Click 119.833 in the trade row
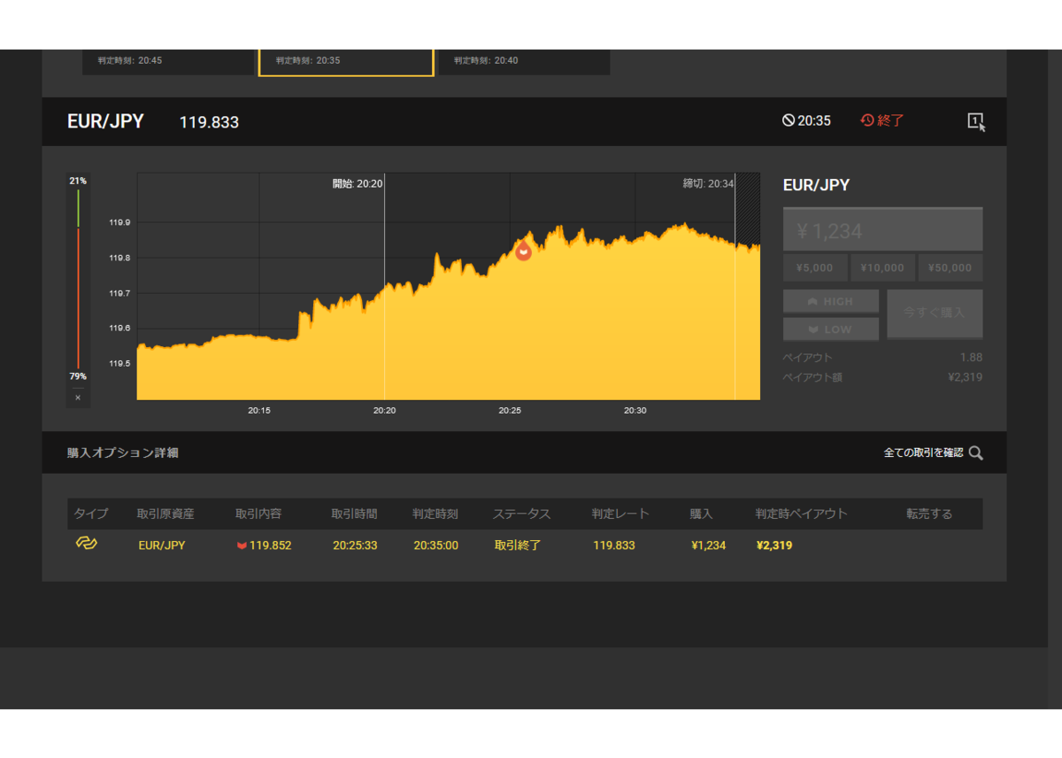1062x758 pixels. [614, 545]
